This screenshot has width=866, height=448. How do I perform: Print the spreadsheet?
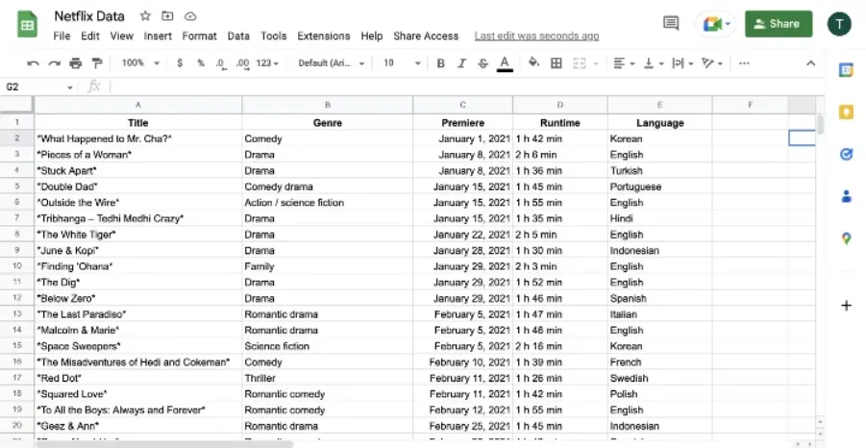pyautogui.click(x=76, y=63)
